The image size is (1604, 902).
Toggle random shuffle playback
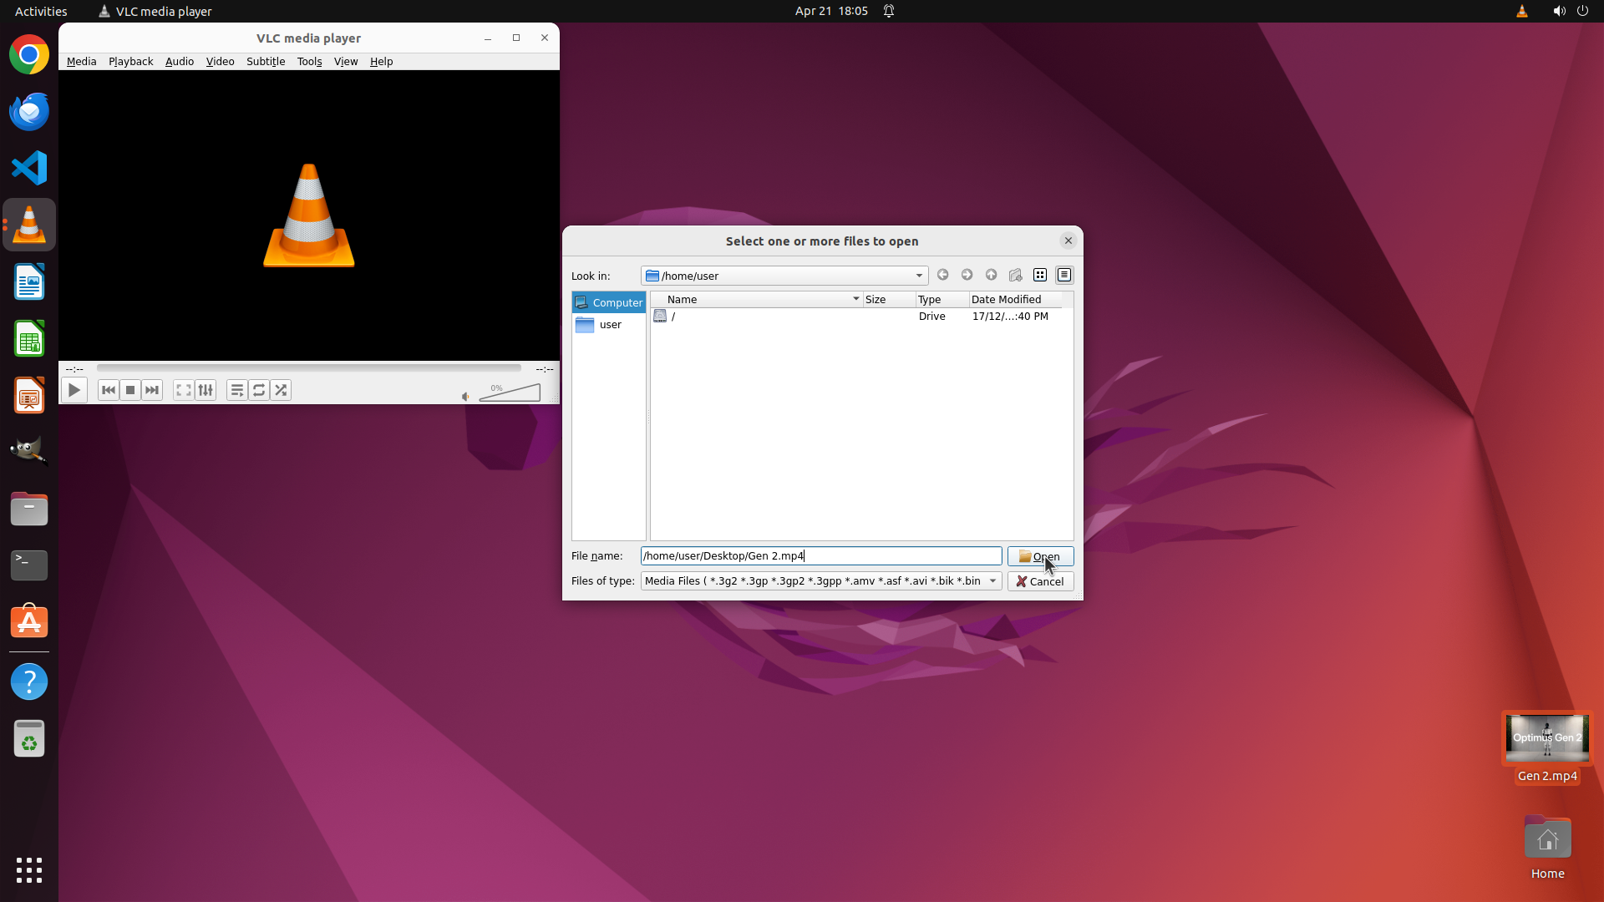(281, 390)
